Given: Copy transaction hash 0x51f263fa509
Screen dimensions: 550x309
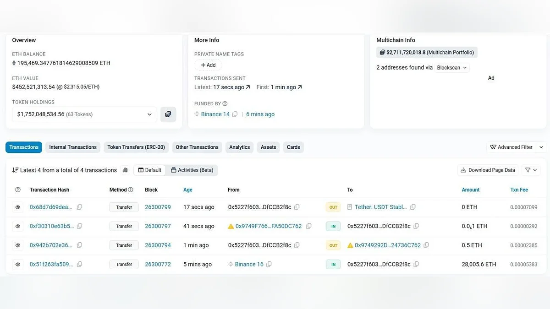Looking at the screenshot, I should click(x=80, y=265).
